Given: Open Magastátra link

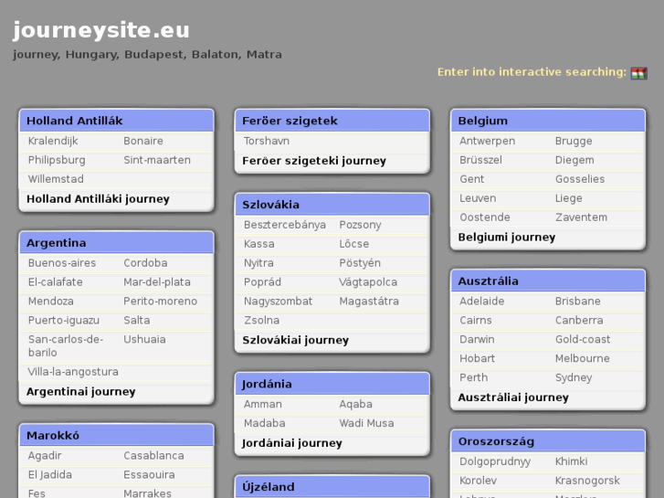Looking at the screenshot, I should [369, 302].
